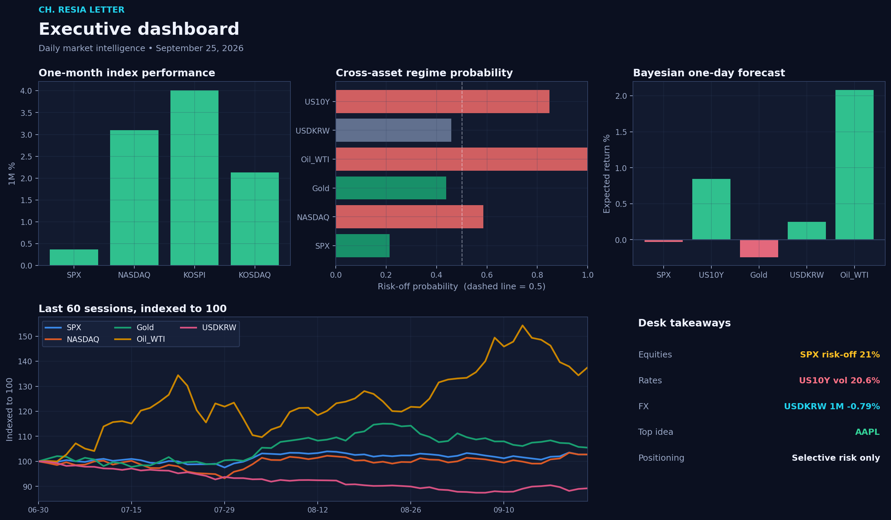
Task: Click the 09-10 date tick label
Action: 504,510
